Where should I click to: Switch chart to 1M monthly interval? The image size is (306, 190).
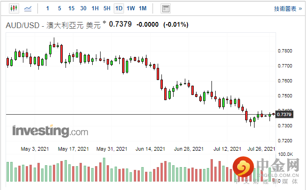coord(143,8)
